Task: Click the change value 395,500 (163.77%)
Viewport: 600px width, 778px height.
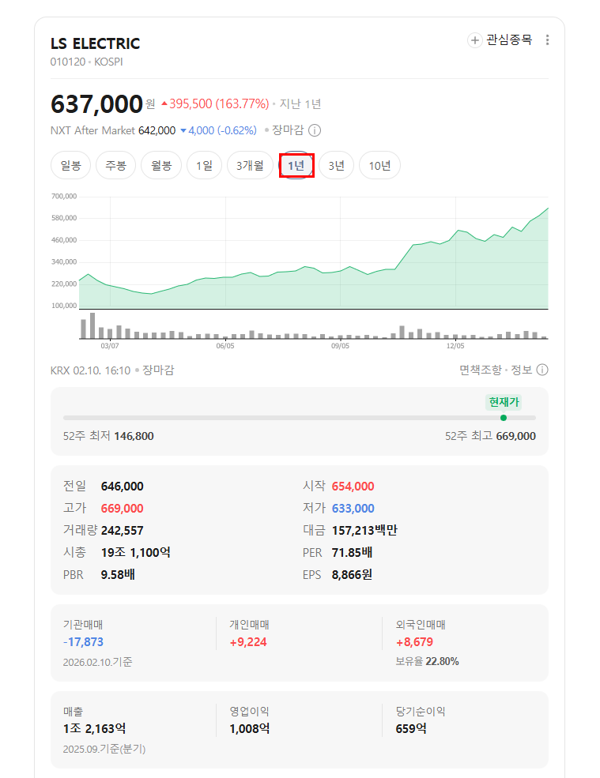Action: coord(215,103)
